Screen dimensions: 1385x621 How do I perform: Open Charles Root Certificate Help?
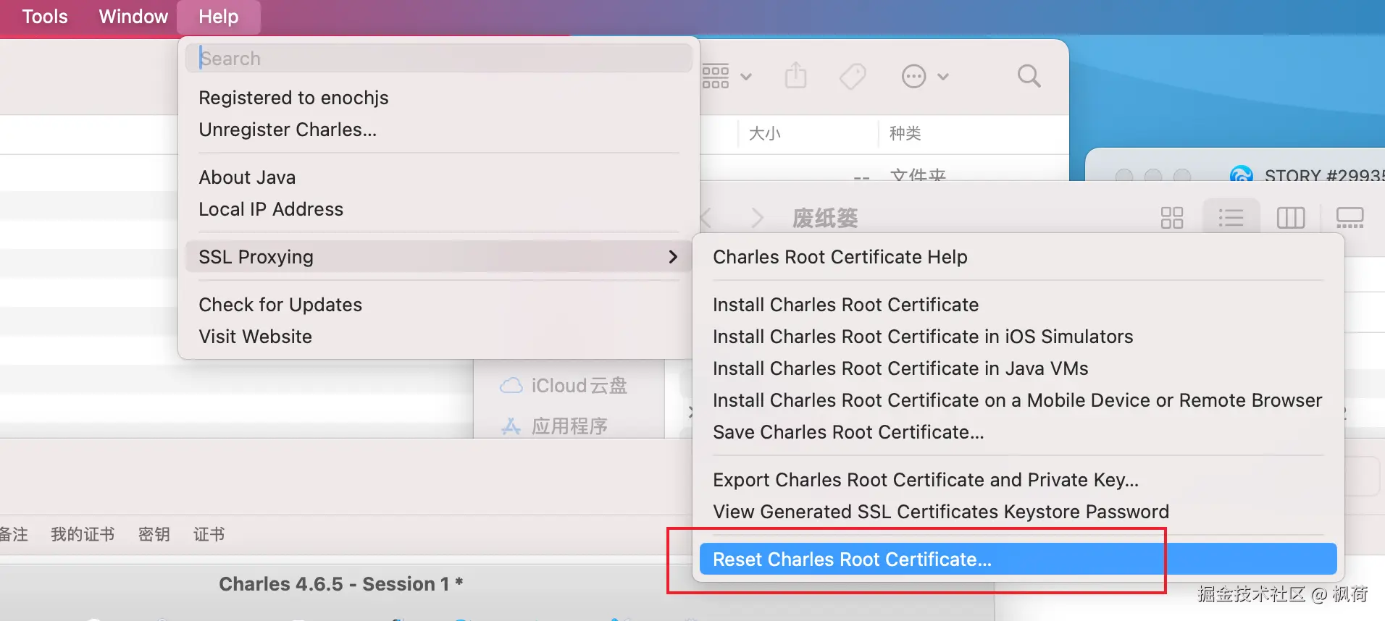(x=1018, y=257)
